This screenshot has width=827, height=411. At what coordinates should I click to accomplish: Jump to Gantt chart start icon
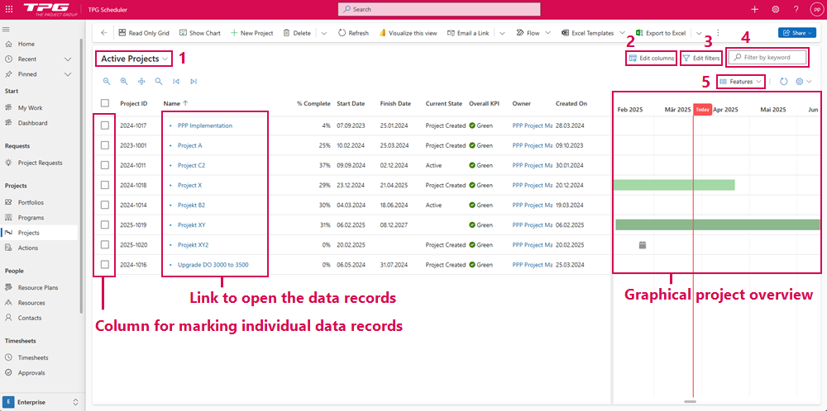[176, 82]
